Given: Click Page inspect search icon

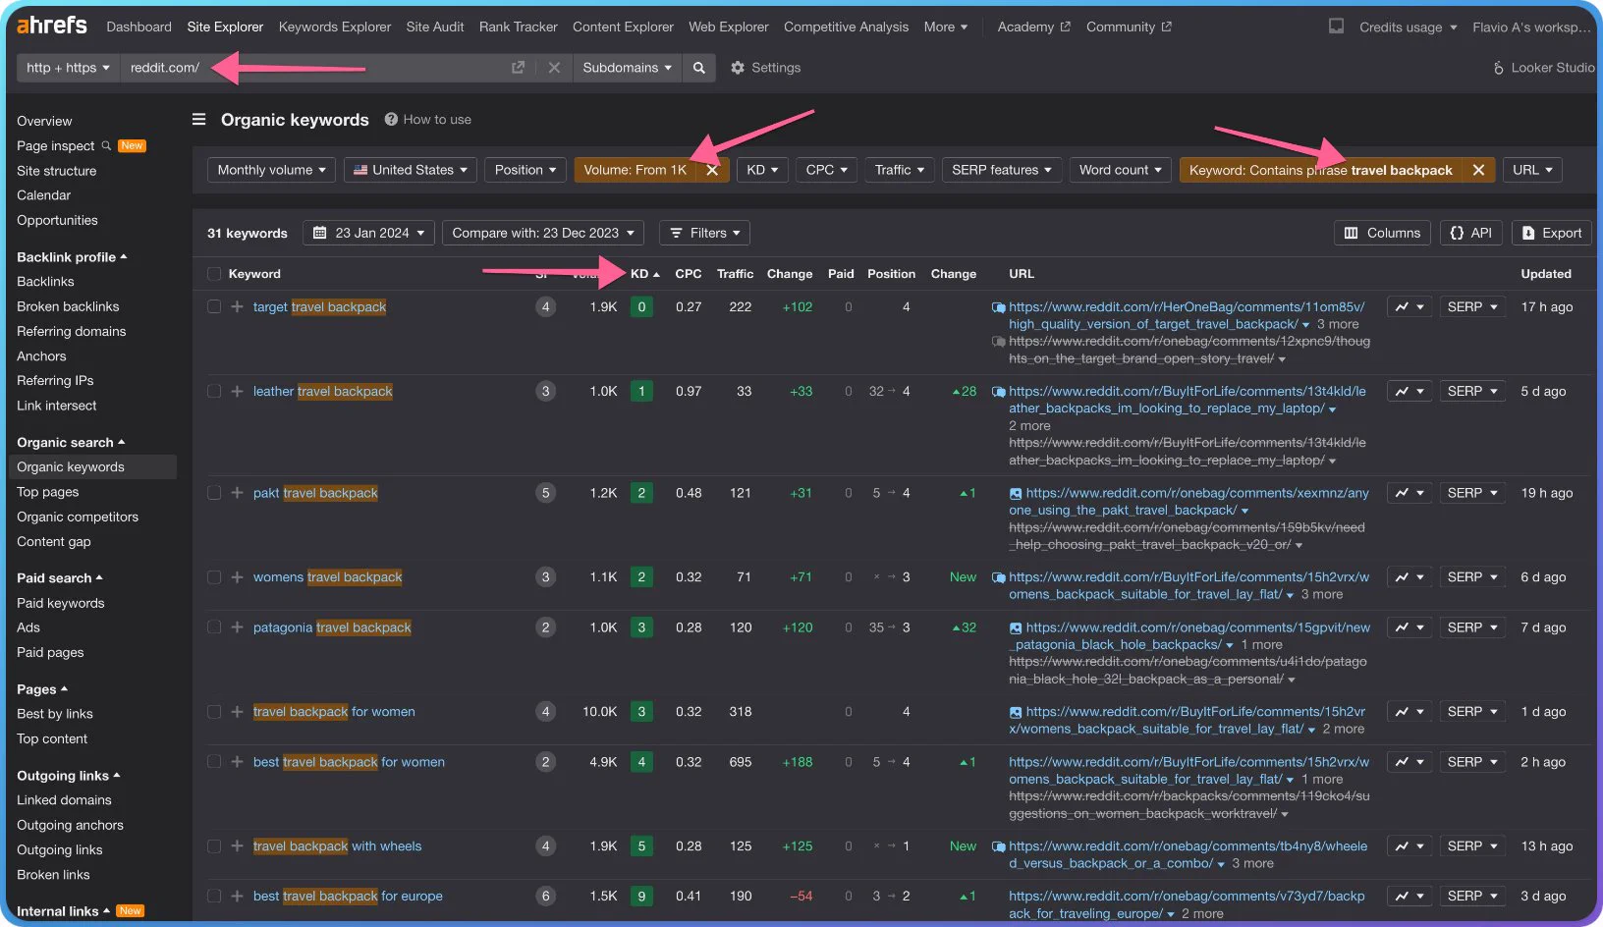Looking at the screenshot, I should 106,146.
